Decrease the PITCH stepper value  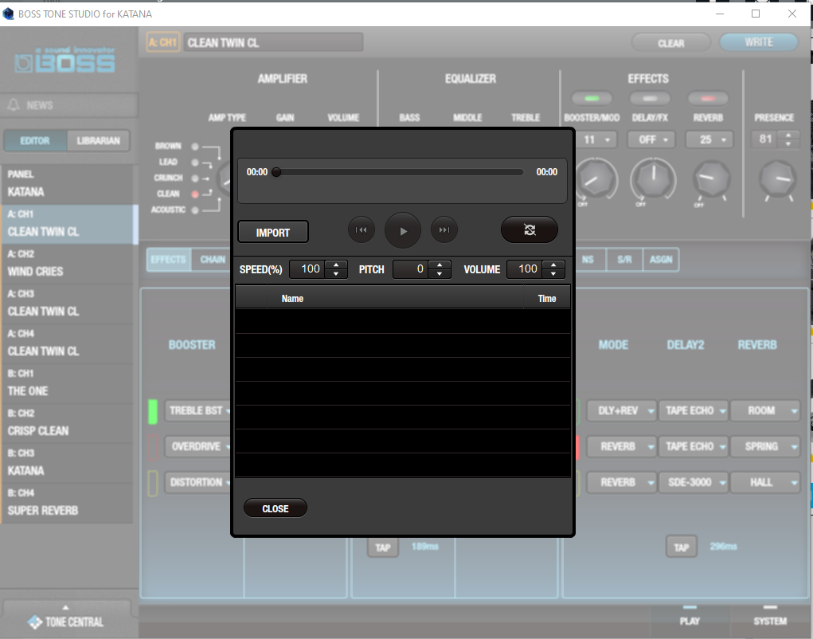click(x=440, y=274)
